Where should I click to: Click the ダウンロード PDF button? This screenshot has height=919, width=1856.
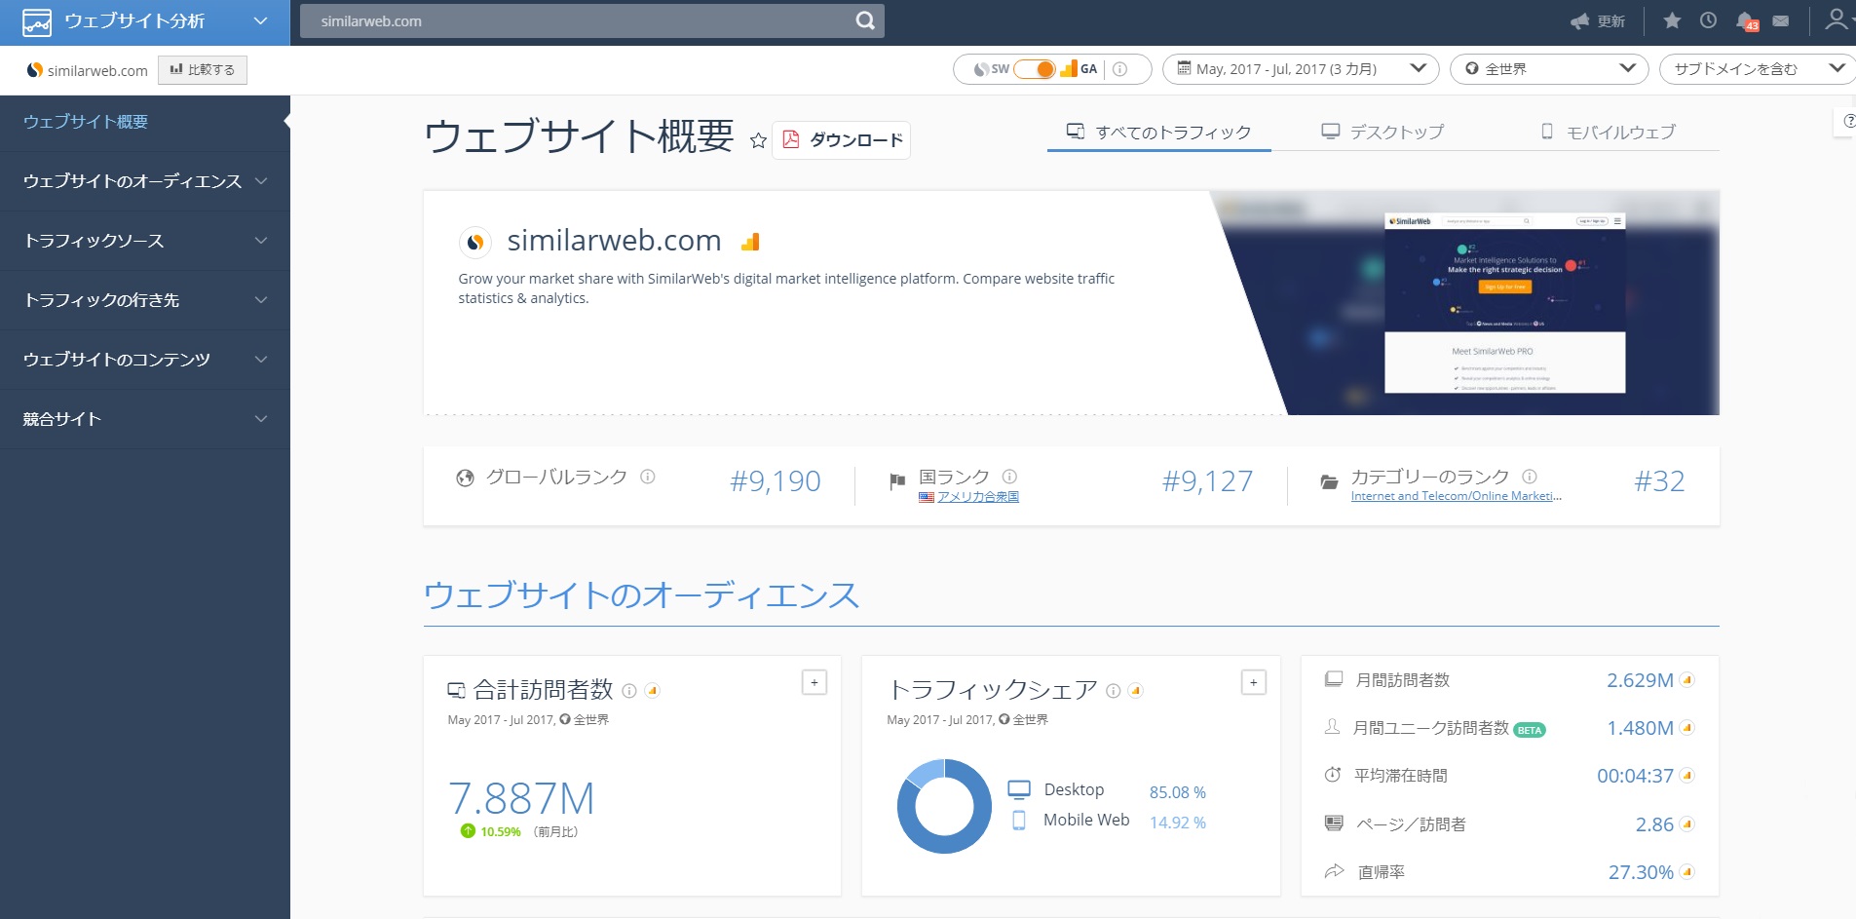[842, 140]
